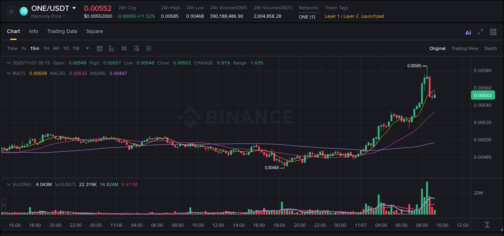Open the date range calendar icon

[100, 48]
